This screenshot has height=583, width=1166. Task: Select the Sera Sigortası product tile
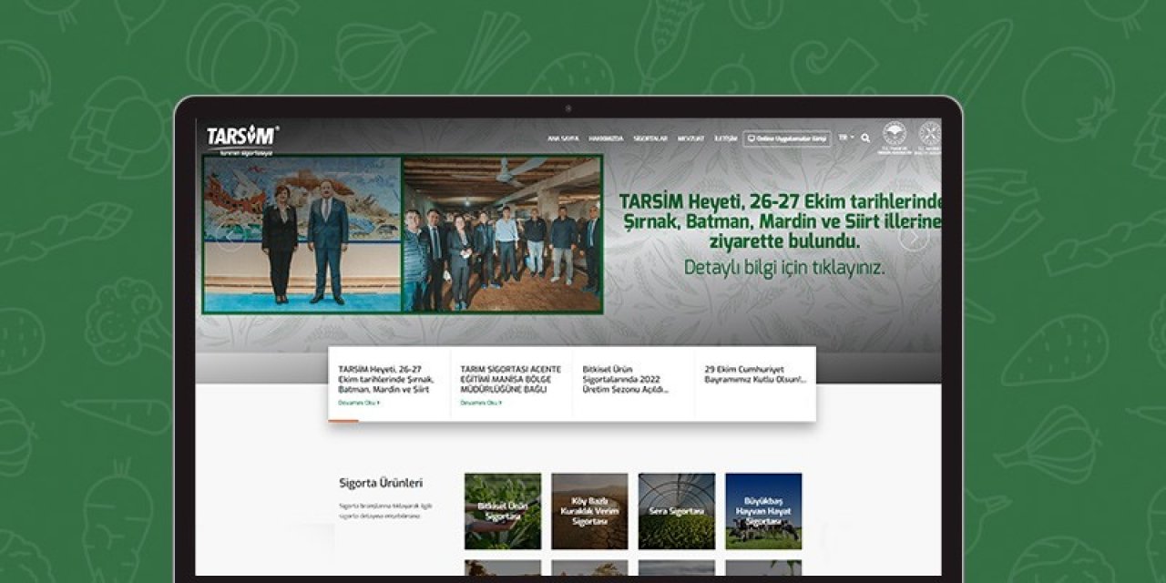[675, 512]
